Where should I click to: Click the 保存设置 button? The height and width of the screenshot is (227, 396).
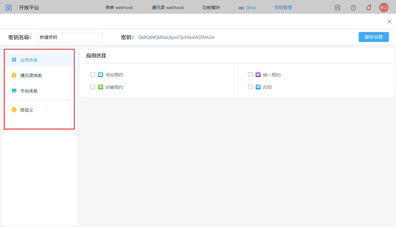tap(374, 37)
